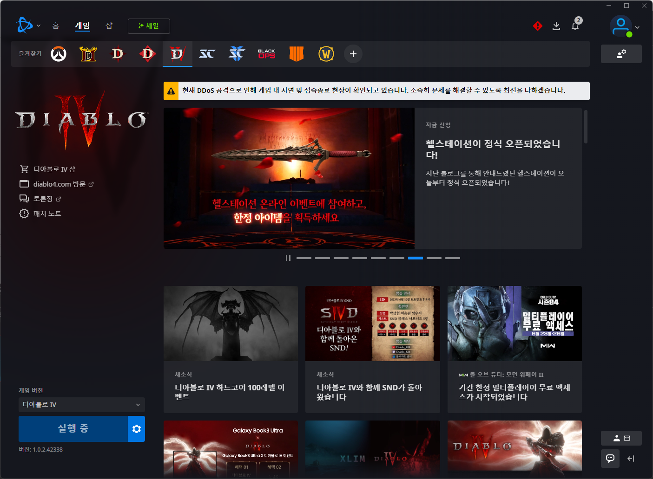
Task: Open game settings gear beside play button
Action: 137,429
